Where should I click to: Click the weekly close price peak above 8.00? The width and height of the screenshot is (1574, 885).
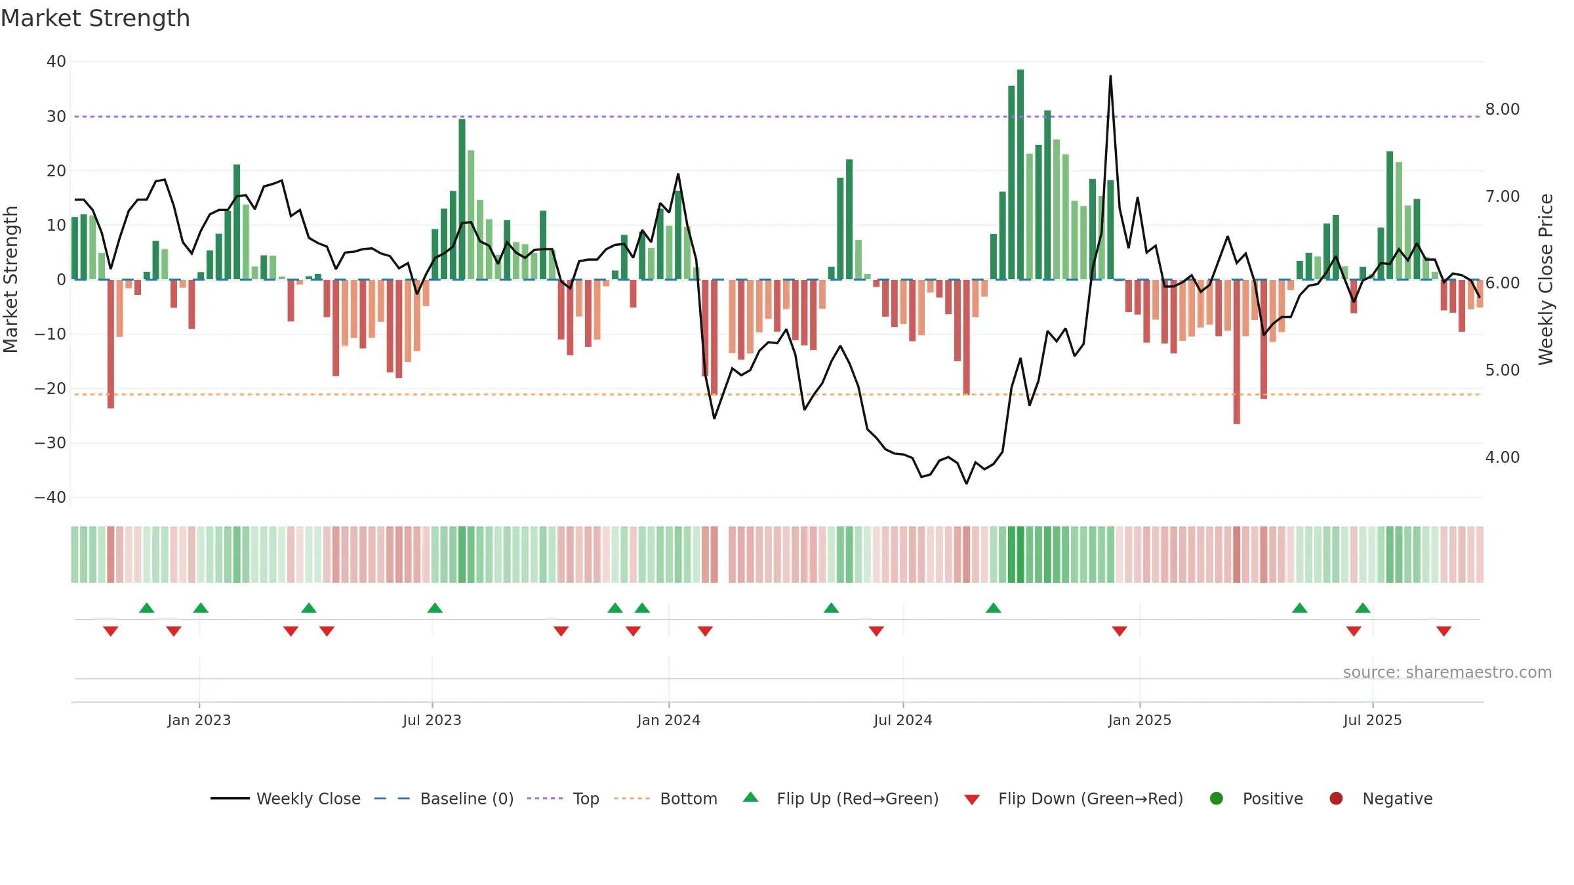(x=1110, y=77)
